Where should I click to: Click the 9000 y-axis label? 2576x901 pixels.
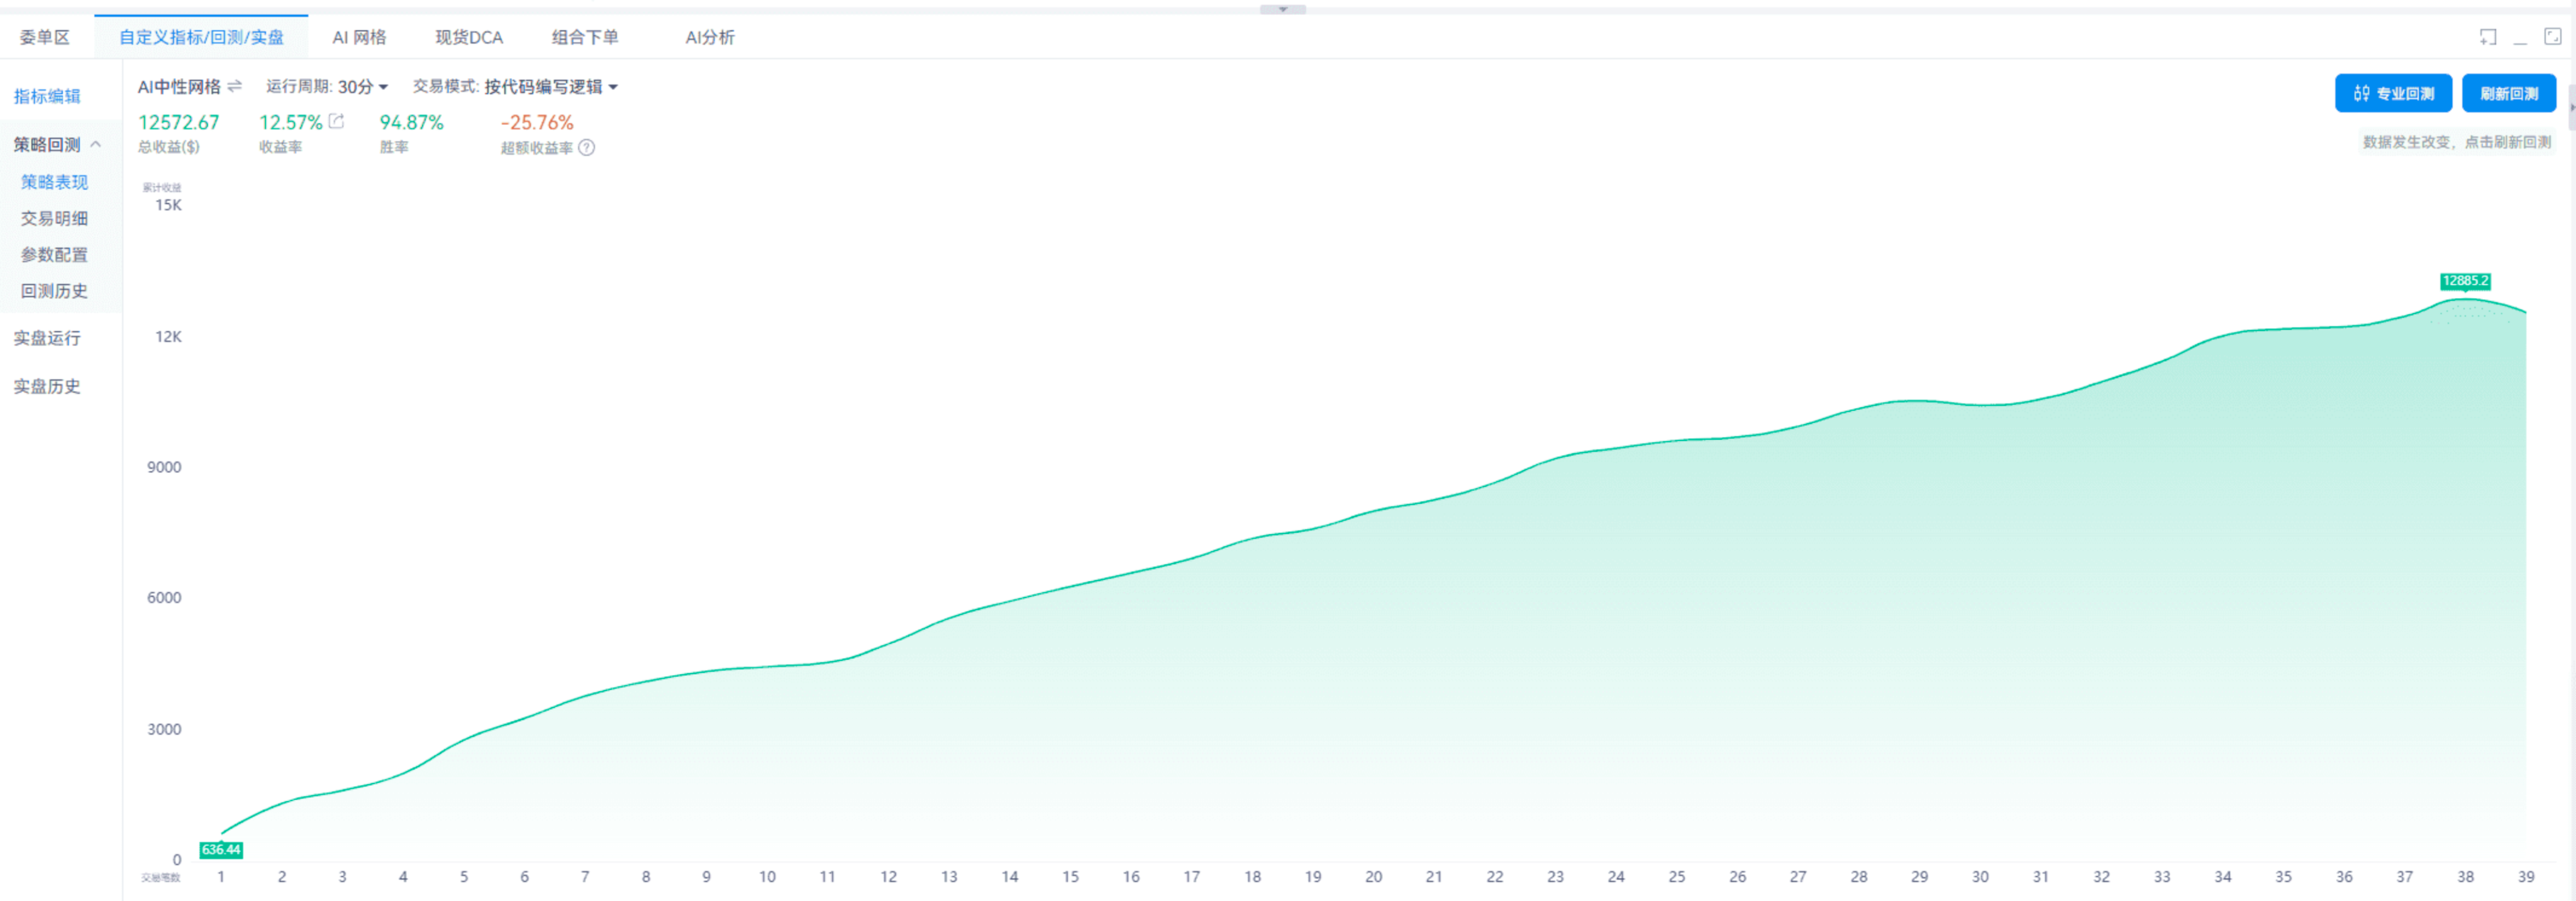click(164, 467)
